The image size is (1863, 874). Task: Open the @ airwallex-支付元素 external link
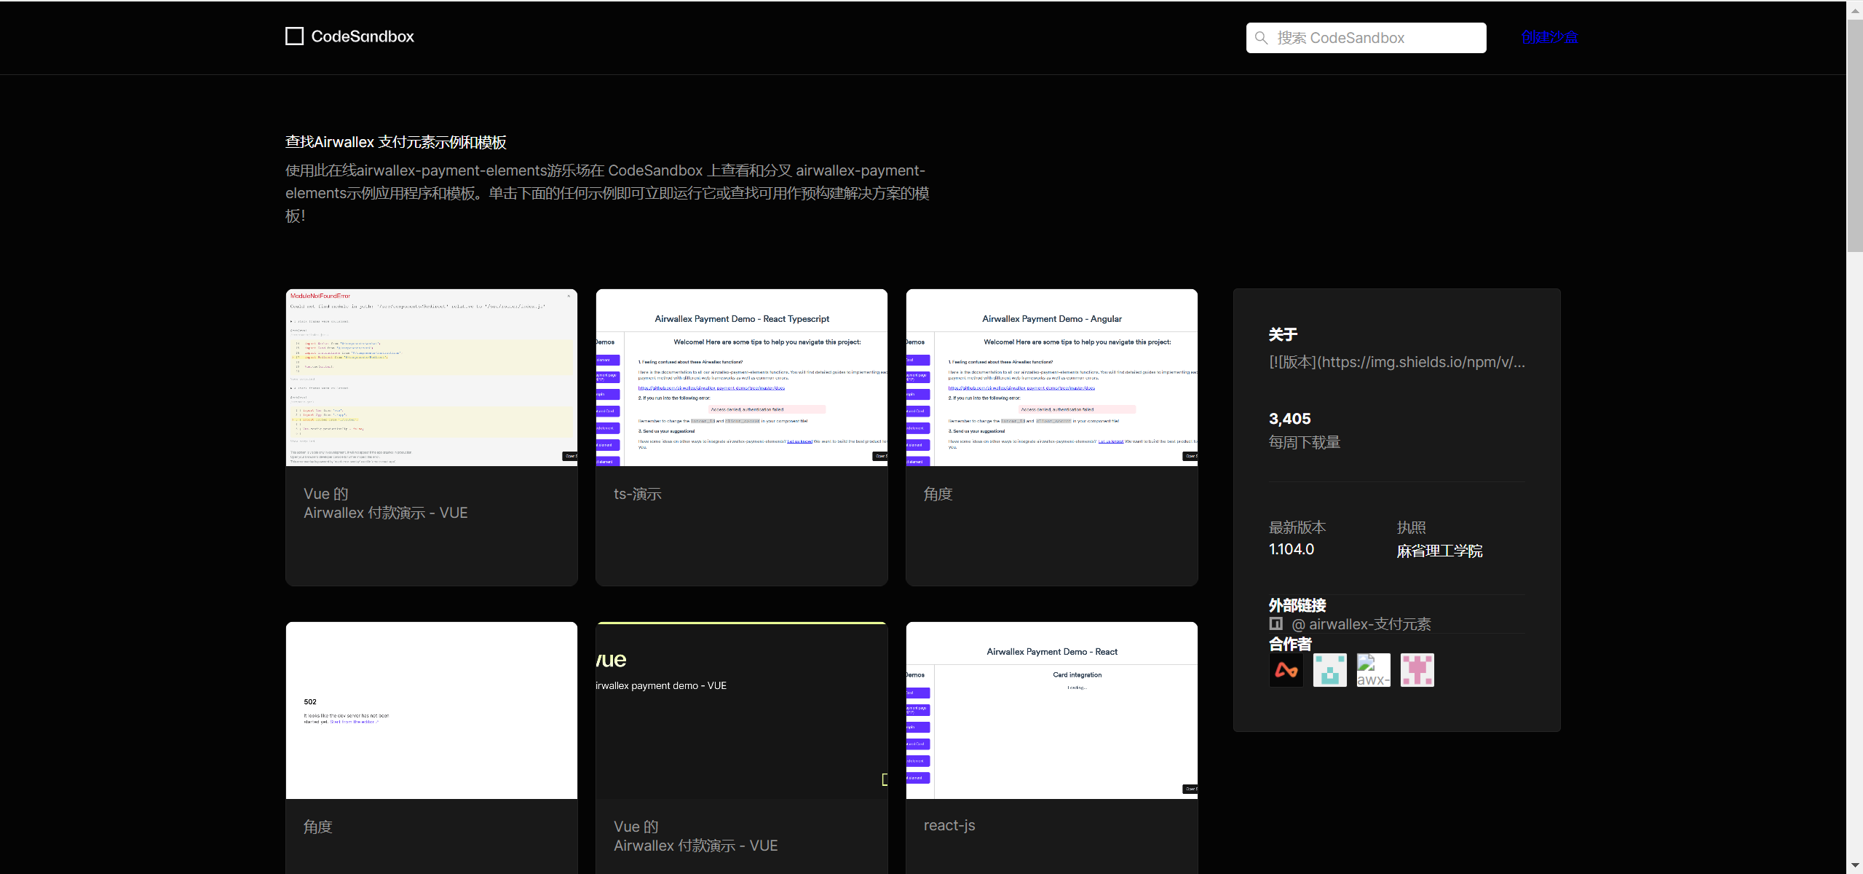[x=1360, y=624]
